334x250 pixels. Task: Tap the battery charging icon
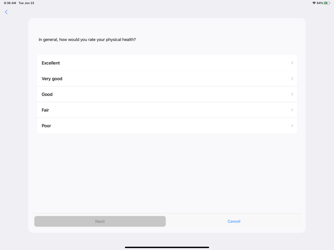327,3
